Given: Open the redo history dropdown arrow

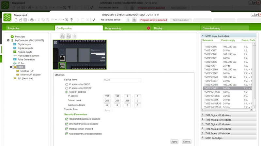Looking at the screenshot, I should coord(63,20).
